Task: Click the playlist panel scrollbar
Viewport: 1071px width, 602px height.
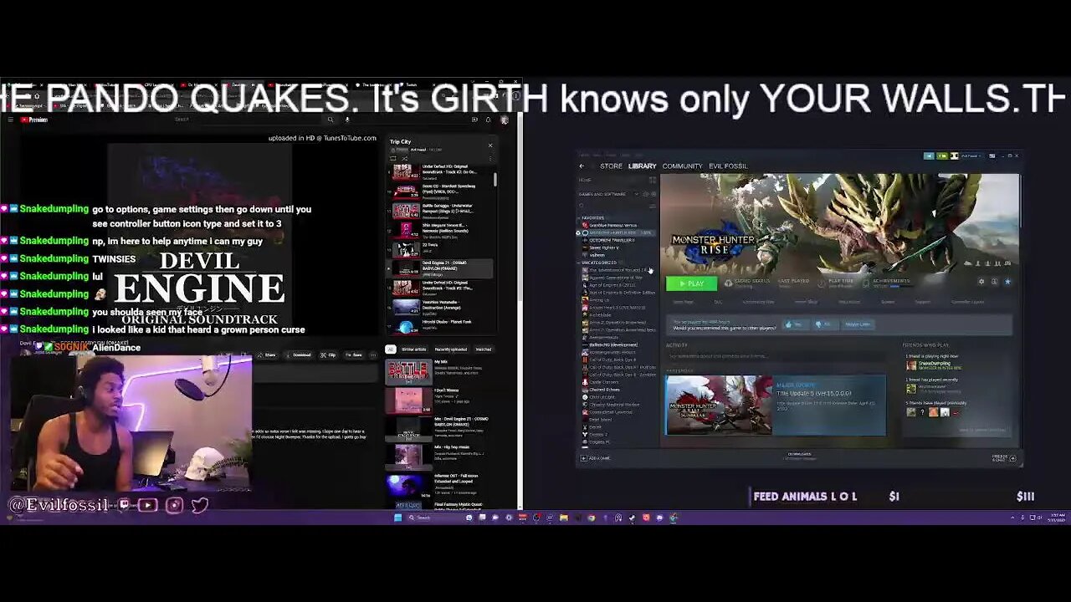Action: coord(495,179)
